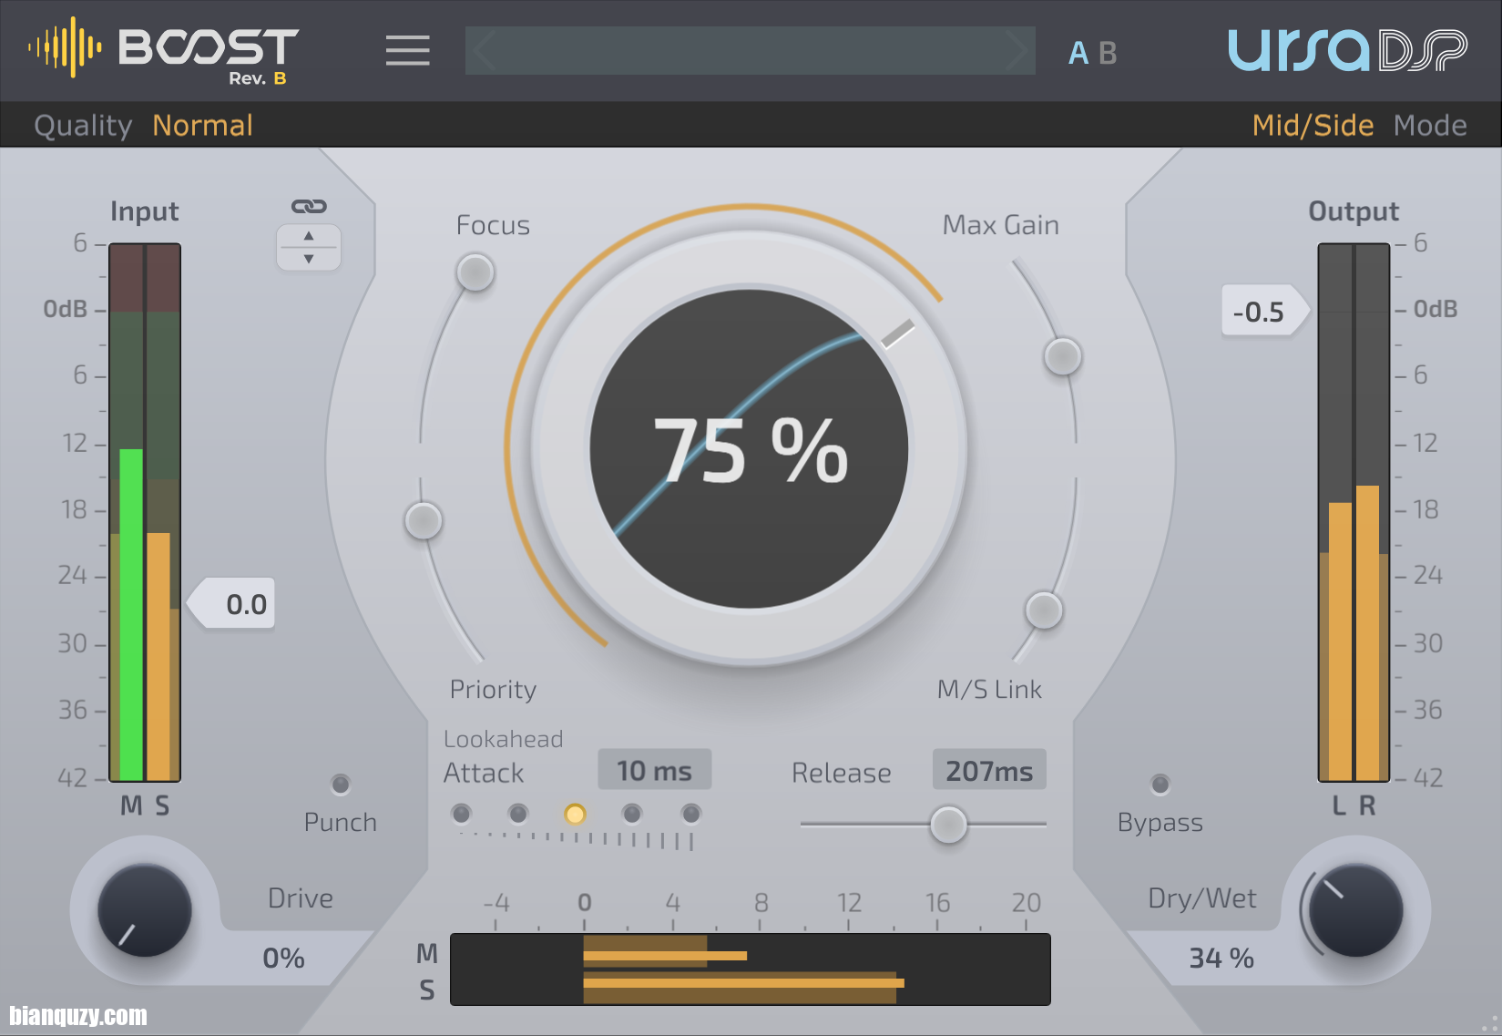1502x1036 pixels.
Task: Open the Quality Normal selector
Action: 202,125
